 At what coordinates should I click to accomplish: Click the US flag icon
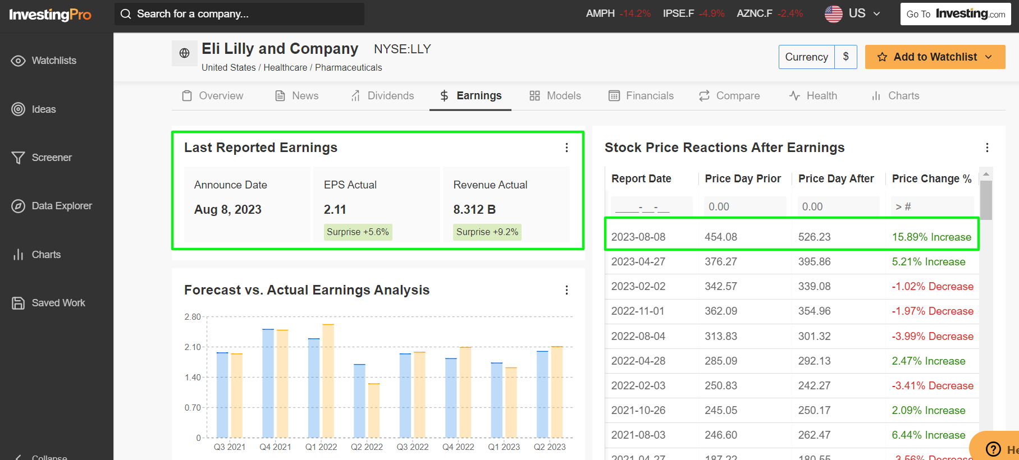833,13
